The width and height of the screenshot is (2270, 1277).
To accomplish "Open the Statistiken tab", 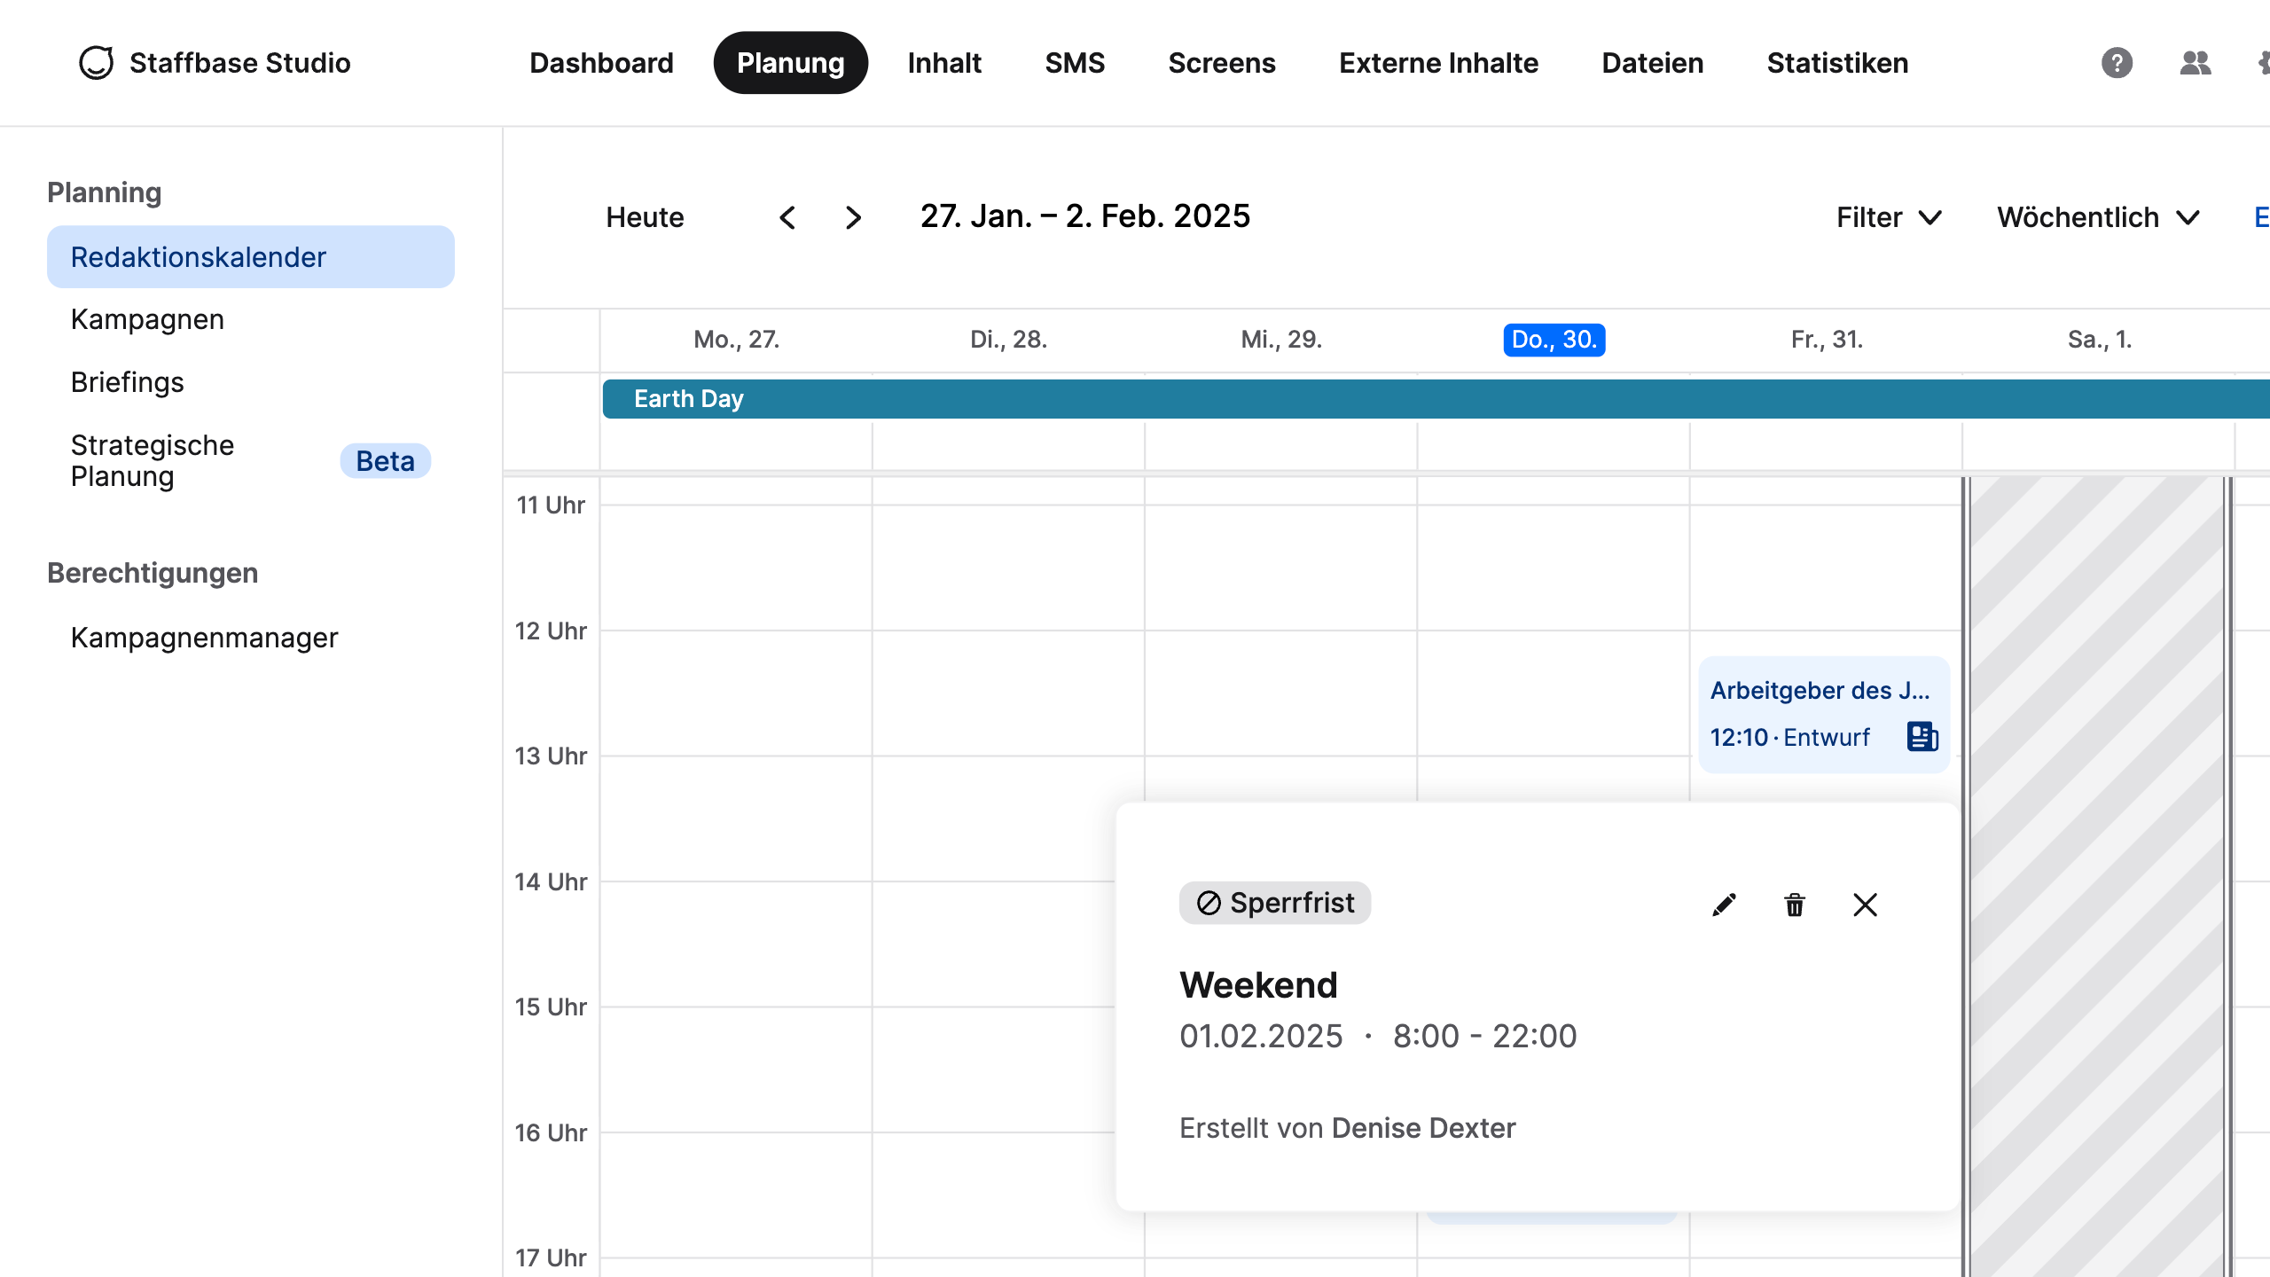I will 1837,63.
